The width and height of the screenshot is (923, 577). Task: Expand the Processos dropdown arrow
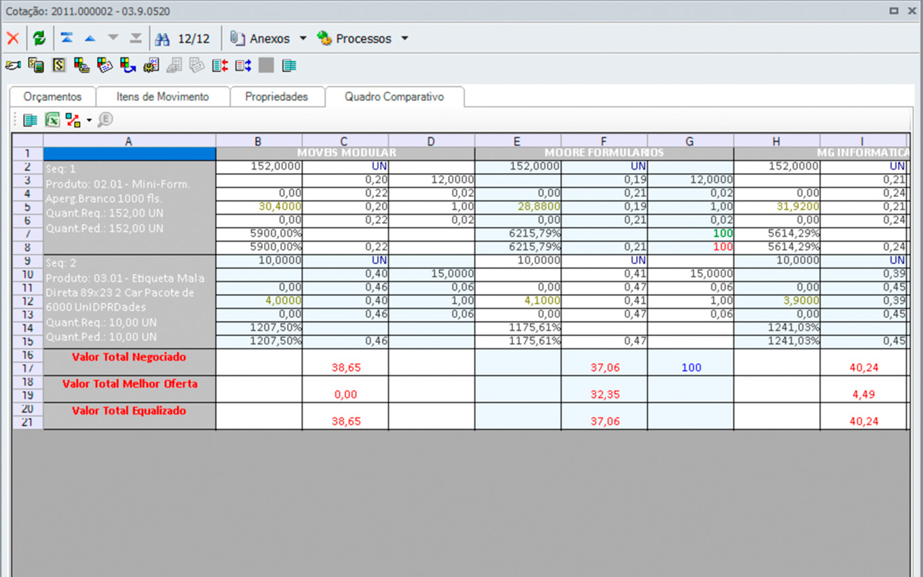point(404,39)
